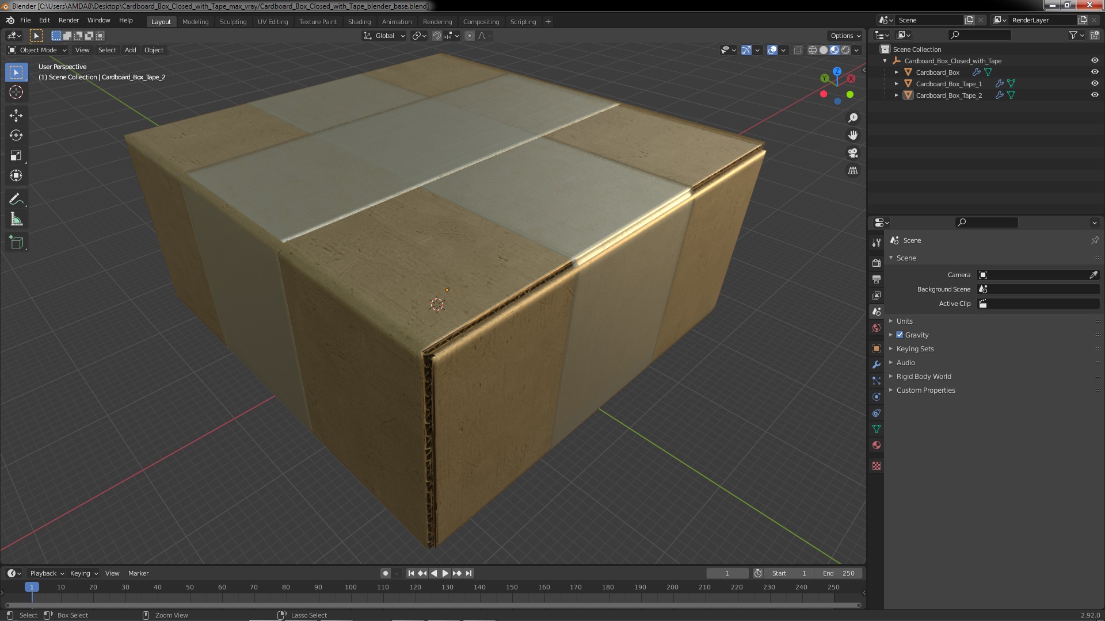Activate the Annotate pencil tool
The image size is (1105, 621).
click(x=16, y=200)
